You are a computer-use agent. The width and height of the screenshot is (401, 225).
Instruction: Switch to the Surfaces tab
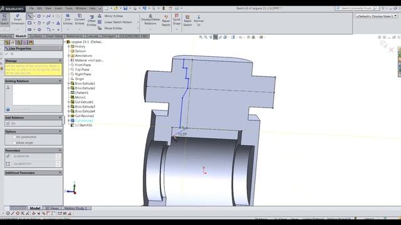pyautogui.click(x=36, y=36)
